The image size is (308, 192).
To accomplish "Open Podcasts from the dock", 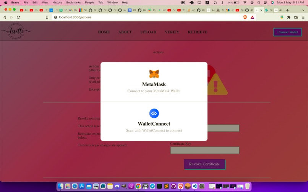I will point(131,186).
